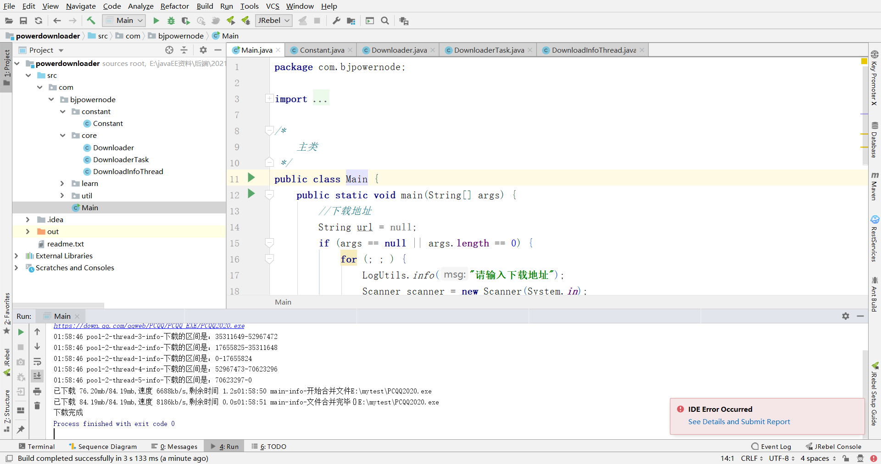The height and width of the screenshot is (464, 881).
Task: Collapse the constant package node
Action: [x=62, y=111]
